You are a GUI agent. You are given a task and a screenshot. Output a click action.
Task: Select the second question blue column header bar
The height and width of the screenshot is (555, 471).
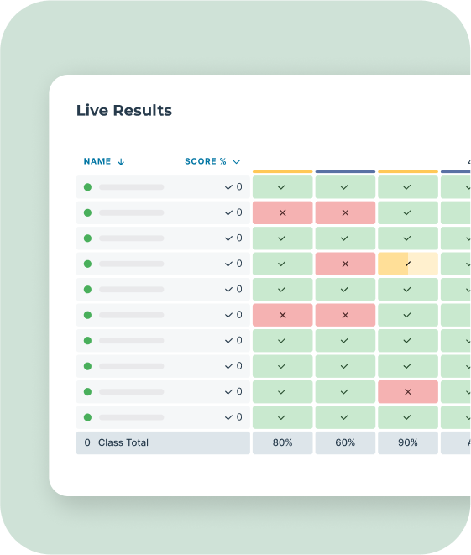(x=345, y=171)
